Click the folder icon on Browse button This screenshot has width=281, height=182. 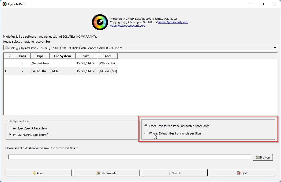tap(258, 157)
